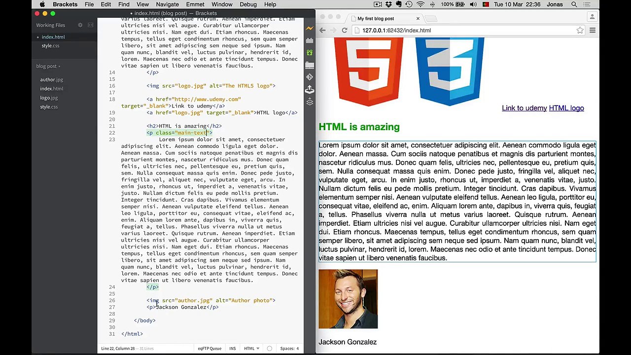Click the linting status circle in status bar
Screen dimensions: 631x355
point(269,349)
